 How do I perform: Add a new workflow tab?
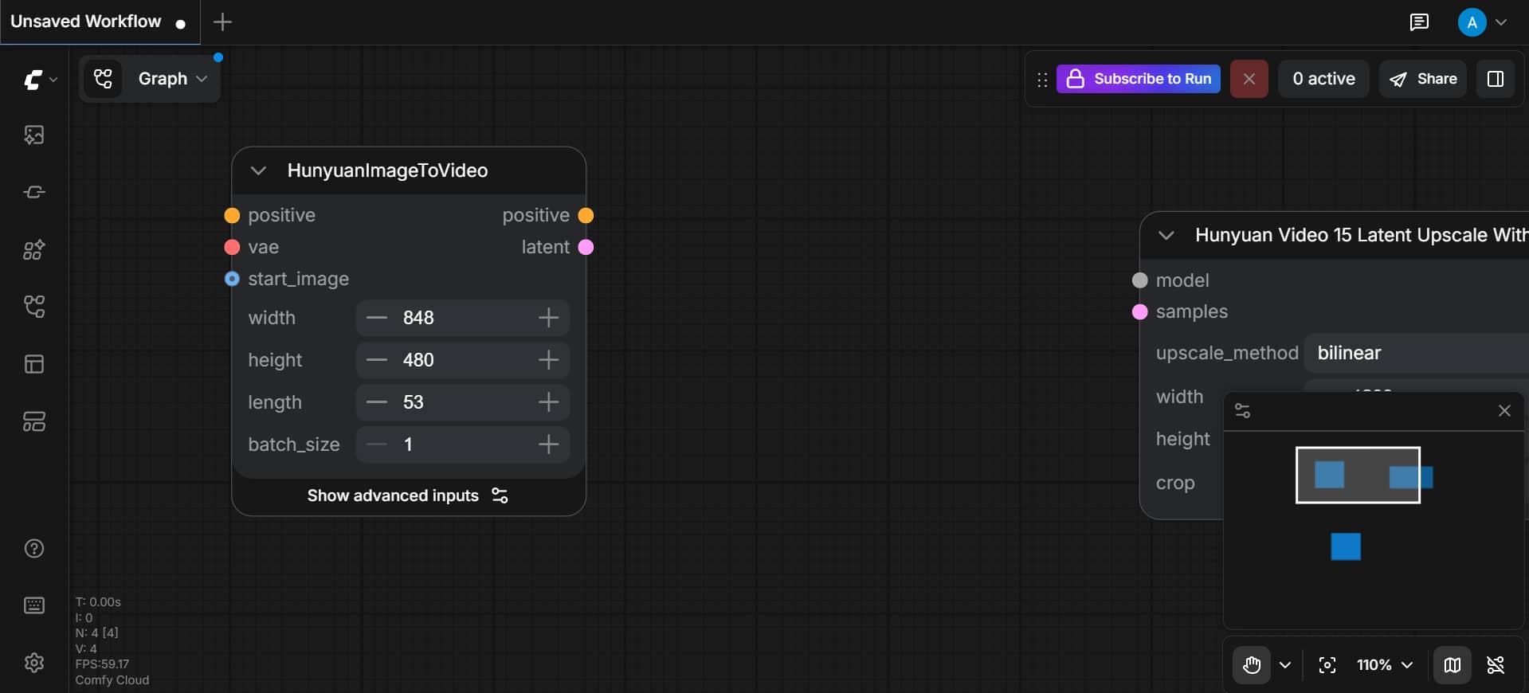223,22
